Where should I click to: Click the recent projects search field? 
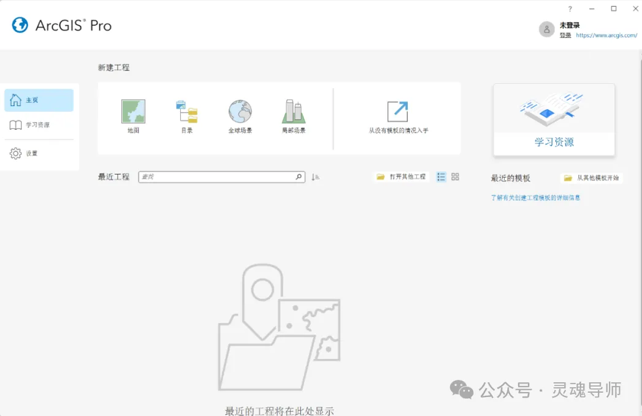tap(221, 176)
